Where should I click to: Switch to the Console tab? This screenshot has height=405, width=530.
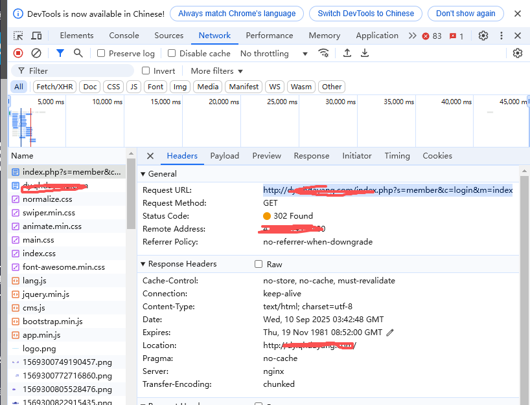(x=124, y=36)
